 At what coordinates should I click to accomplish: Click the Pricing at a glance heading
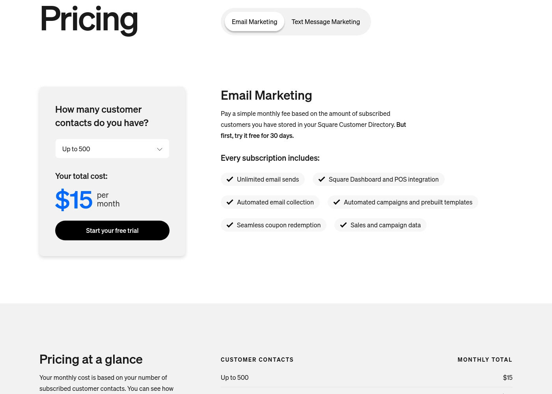pos(91,359)
